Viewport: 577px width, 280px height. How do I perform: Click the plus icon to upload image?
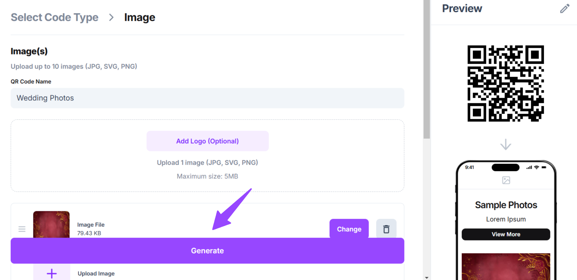click(x=52, y=273)
